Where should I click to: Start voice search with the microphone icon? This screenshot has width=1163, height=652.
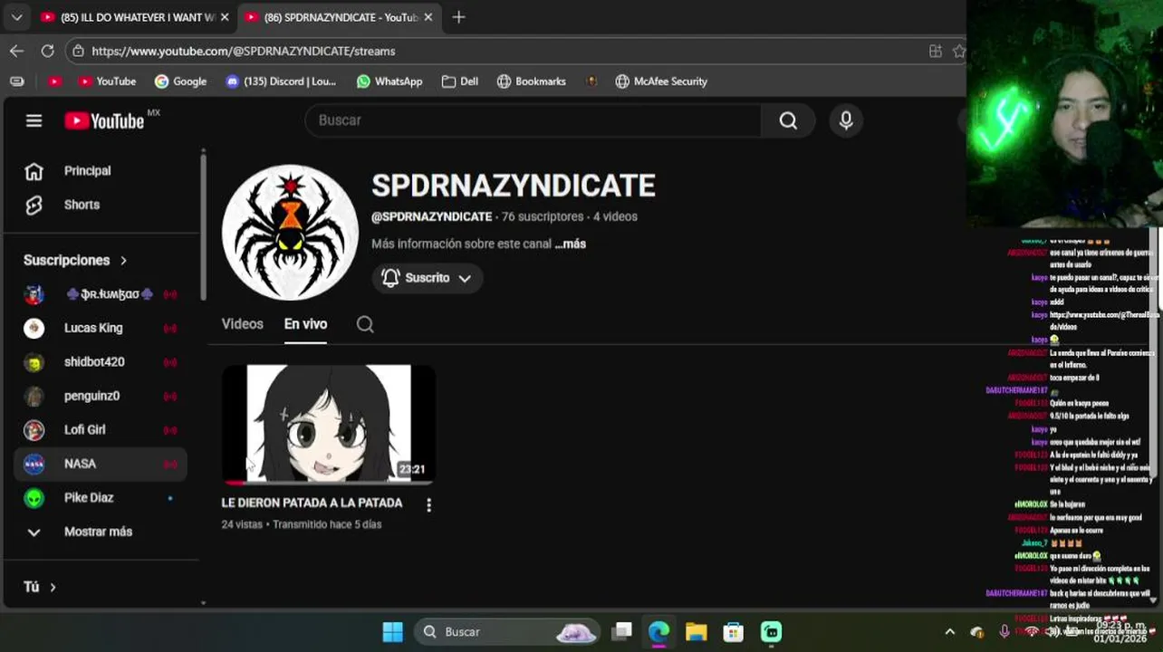click(x=846, y=120)
